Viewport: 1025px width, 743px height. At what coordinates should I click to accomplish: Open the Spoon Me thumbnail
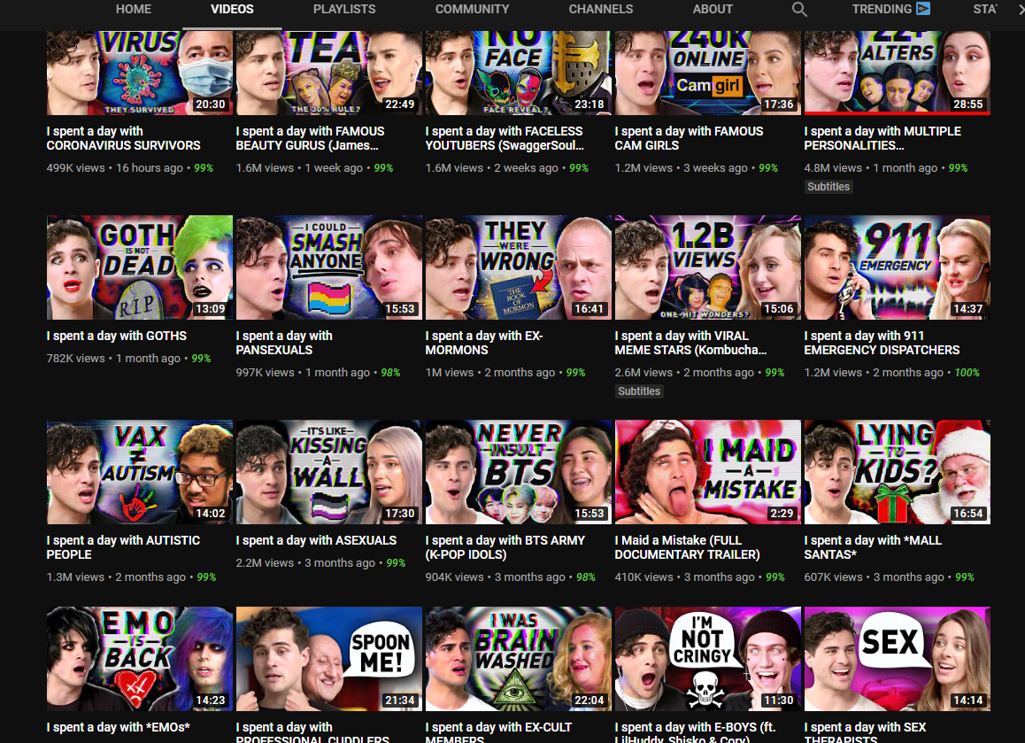point(328,659)
